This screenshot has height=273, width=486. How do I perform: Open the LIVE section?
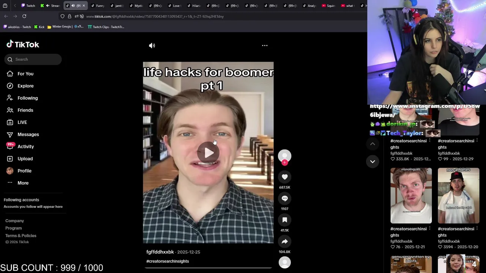(x=22, y=122)
